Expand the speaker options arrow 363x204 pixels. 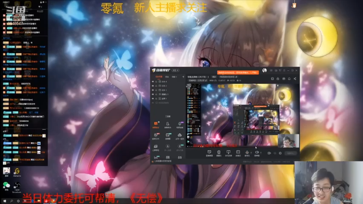261,152
